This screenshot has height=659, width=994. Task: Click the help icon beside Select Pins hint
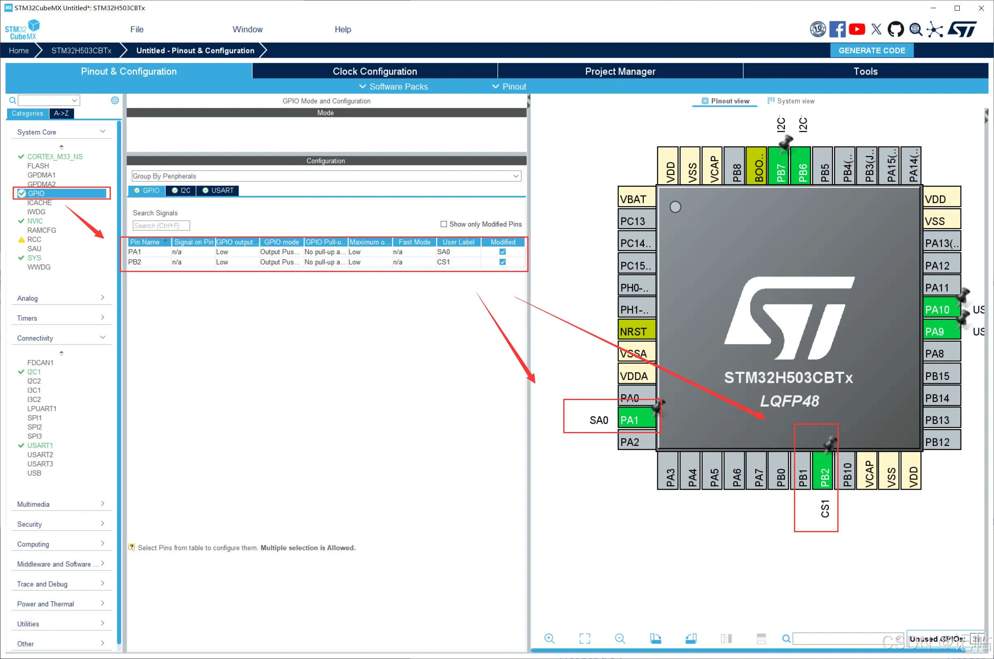[x=132, y=547]
